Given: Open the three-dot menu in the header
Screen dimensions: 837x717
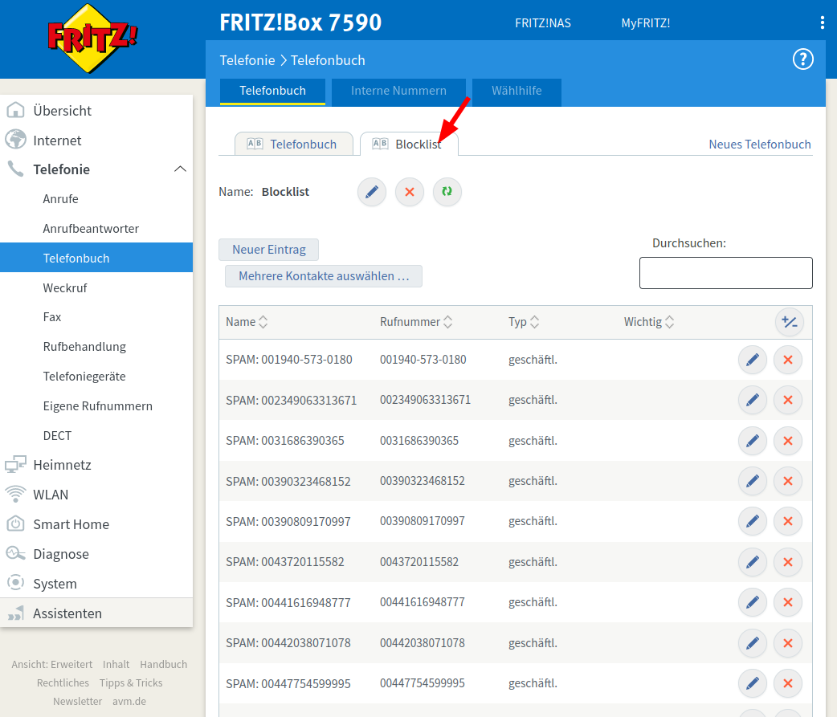Looking at the screenshot, I should [822, 22].
